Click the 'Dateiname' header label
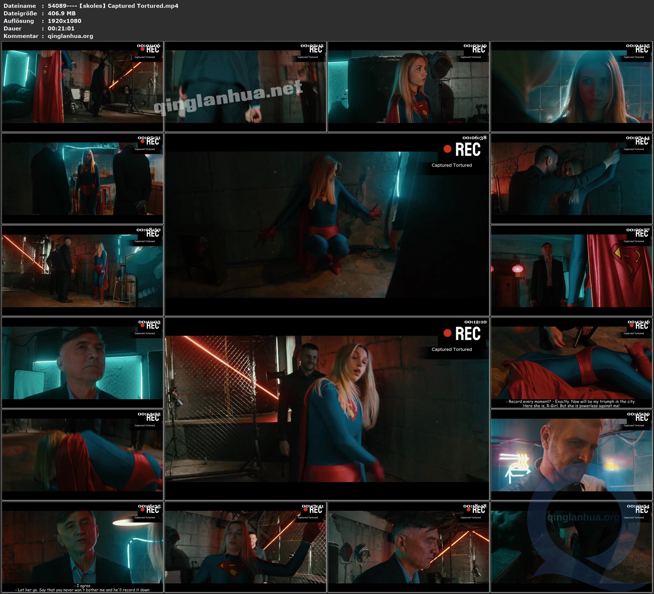Screen dimensions: 654x594 19,6
